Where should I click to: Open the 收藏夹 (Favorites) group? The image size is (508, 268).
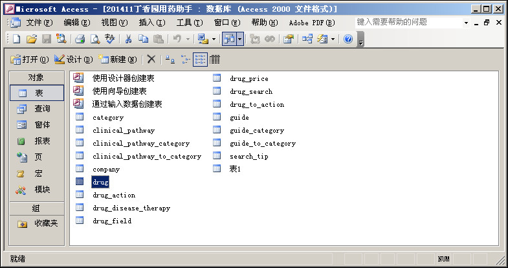[37, 223]
